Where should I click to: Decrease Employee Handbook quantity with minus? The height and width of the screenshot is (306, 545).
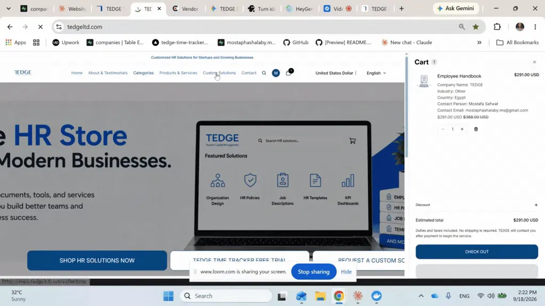click(443, 129)
